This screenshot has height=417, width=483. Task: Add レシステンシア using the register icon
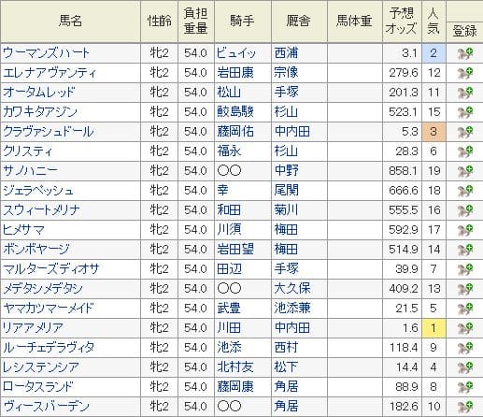(x=465, y=367)
